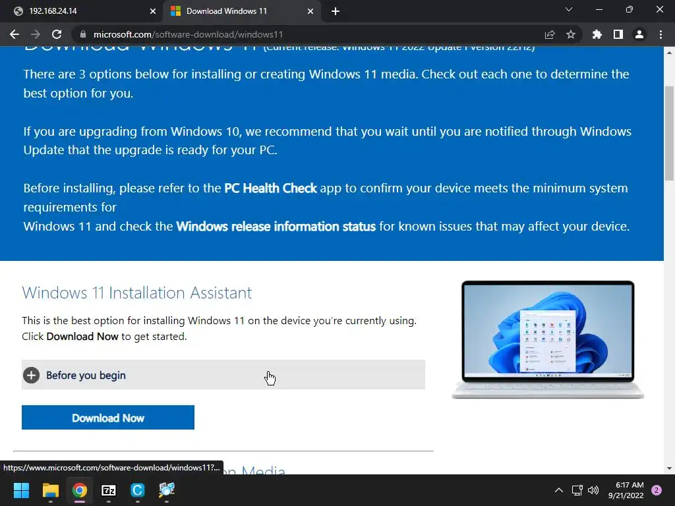Click the page vertical scrollbar thumb
The height and width of the screenshot is (506, 675).
point(669,133)
